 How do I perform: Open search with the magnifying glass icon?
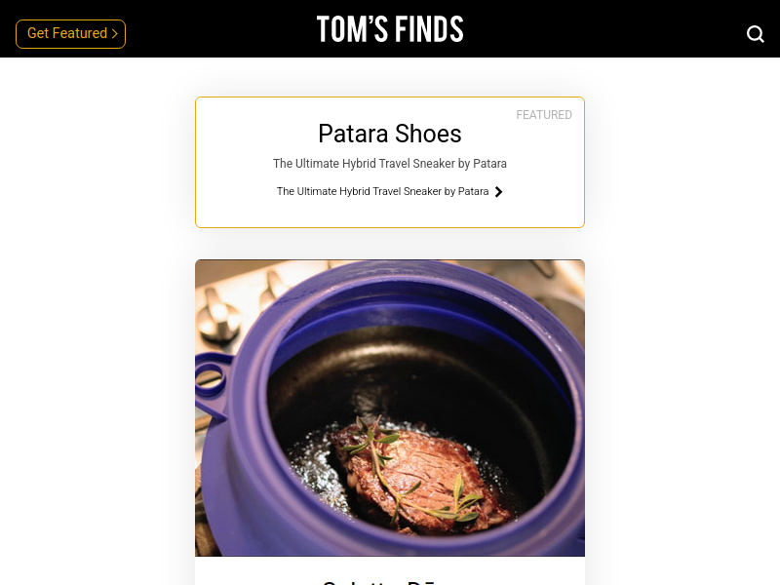(x=755, y=34)
